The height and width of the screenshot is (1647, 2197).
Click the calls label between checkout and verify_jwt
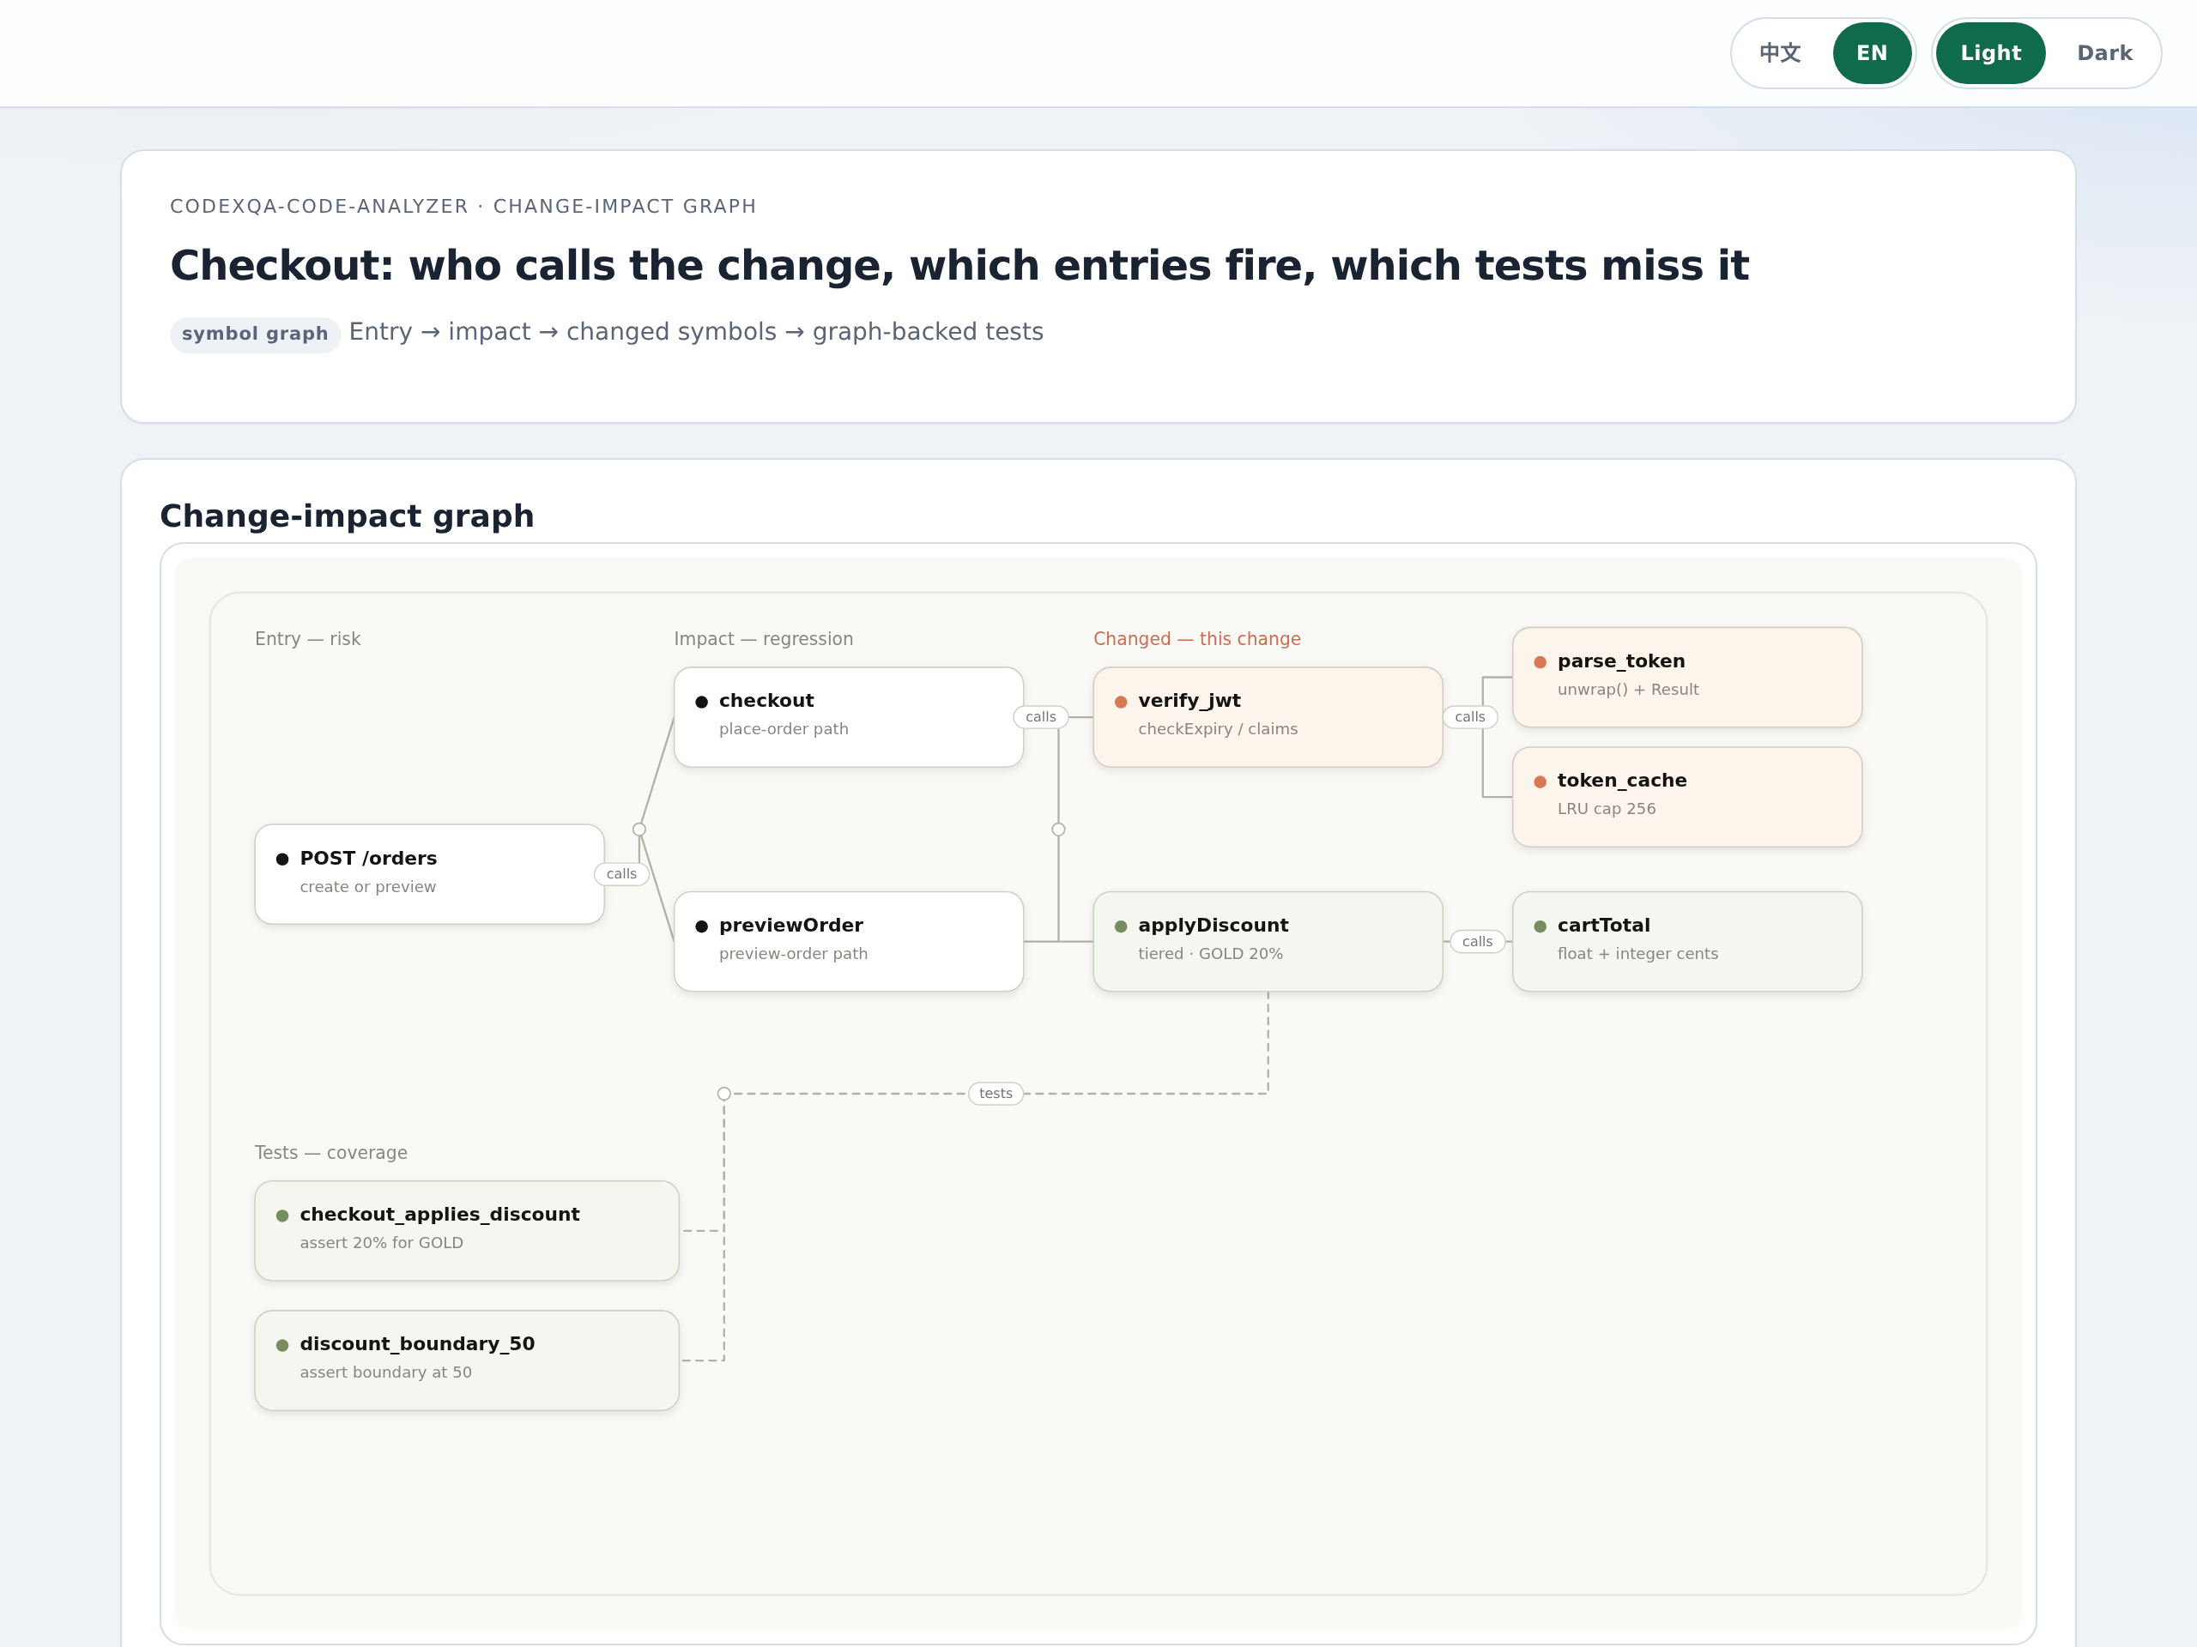[x=1041, y=717]
